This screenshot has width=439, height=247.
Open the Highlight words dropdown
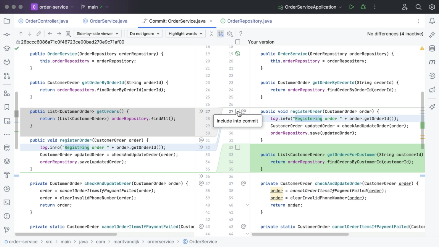tap(185, 33)
